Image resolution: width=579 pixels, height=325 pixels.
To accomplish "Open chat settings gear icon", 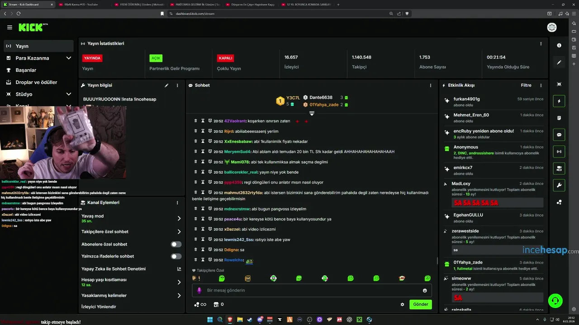I will pos(402,304).
